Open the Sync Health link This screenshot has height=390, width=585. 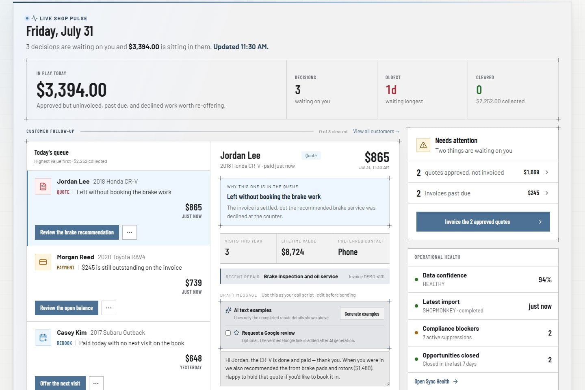tap(436, 381)
